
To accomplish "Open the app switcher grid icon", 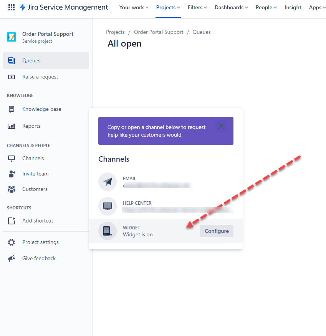I will (12, 7).
